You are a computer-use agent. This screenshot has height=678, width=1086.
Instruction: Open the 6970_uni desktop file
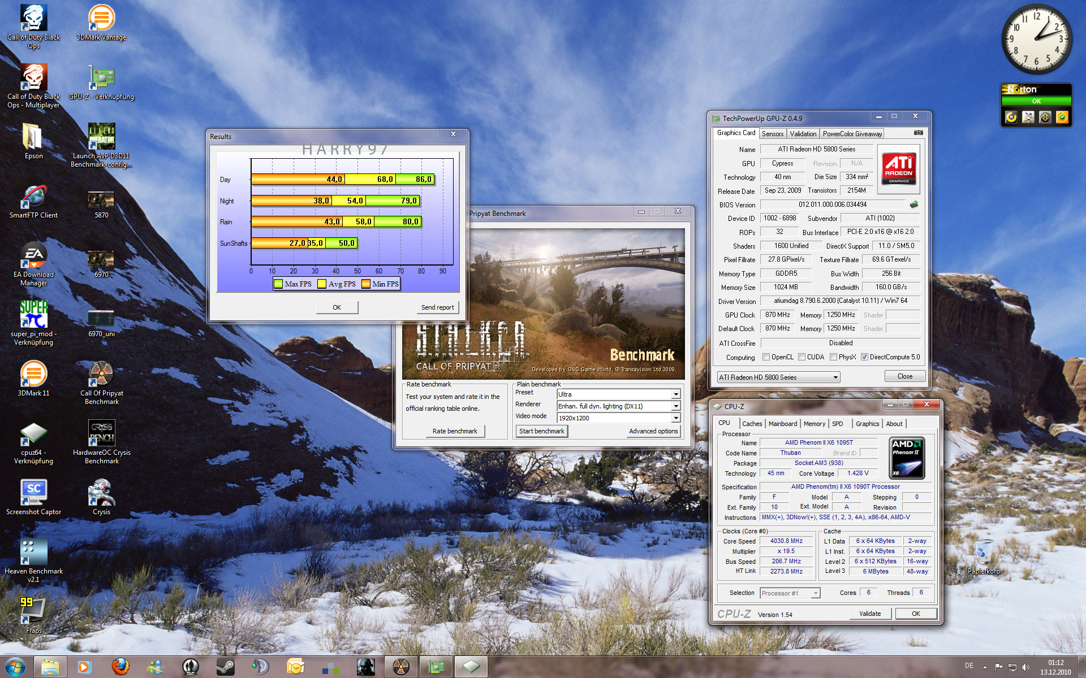coord(102,323)
